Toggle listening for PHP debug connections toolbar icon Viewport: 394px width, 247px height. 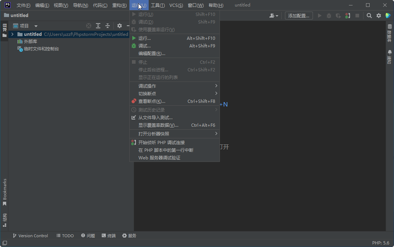[x=348, y=16]
